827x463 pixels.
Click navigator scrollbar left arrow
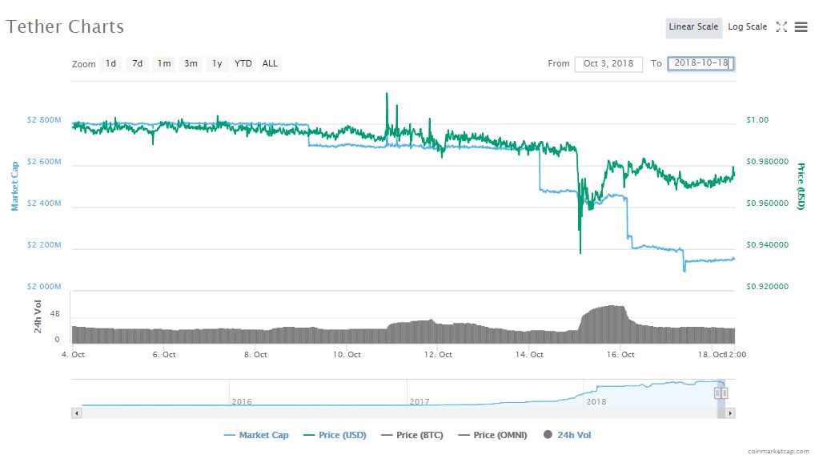point(77,413)
